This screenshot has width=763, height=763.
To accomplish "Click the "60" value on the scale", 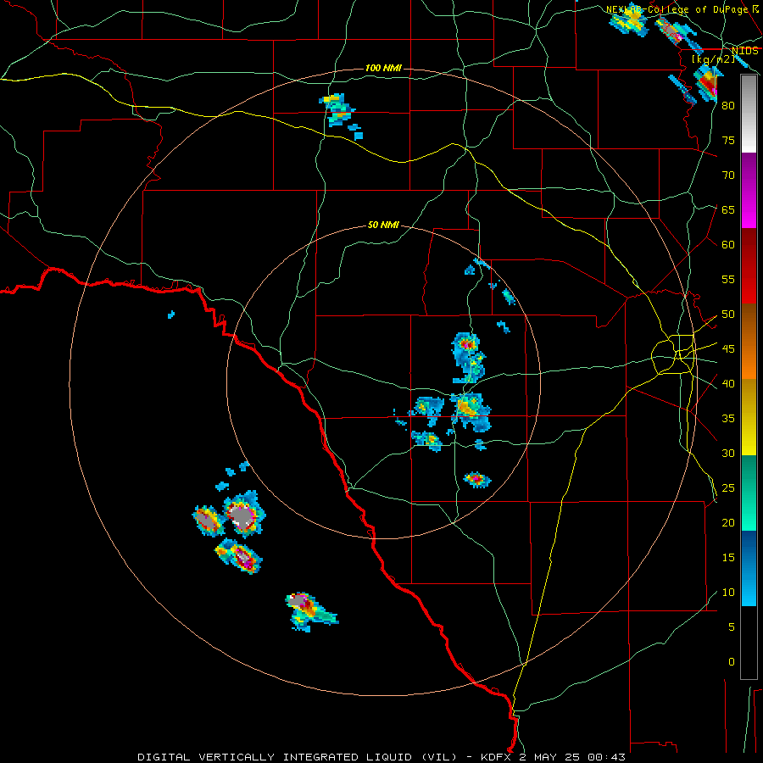I will click(x=728, y=245).
